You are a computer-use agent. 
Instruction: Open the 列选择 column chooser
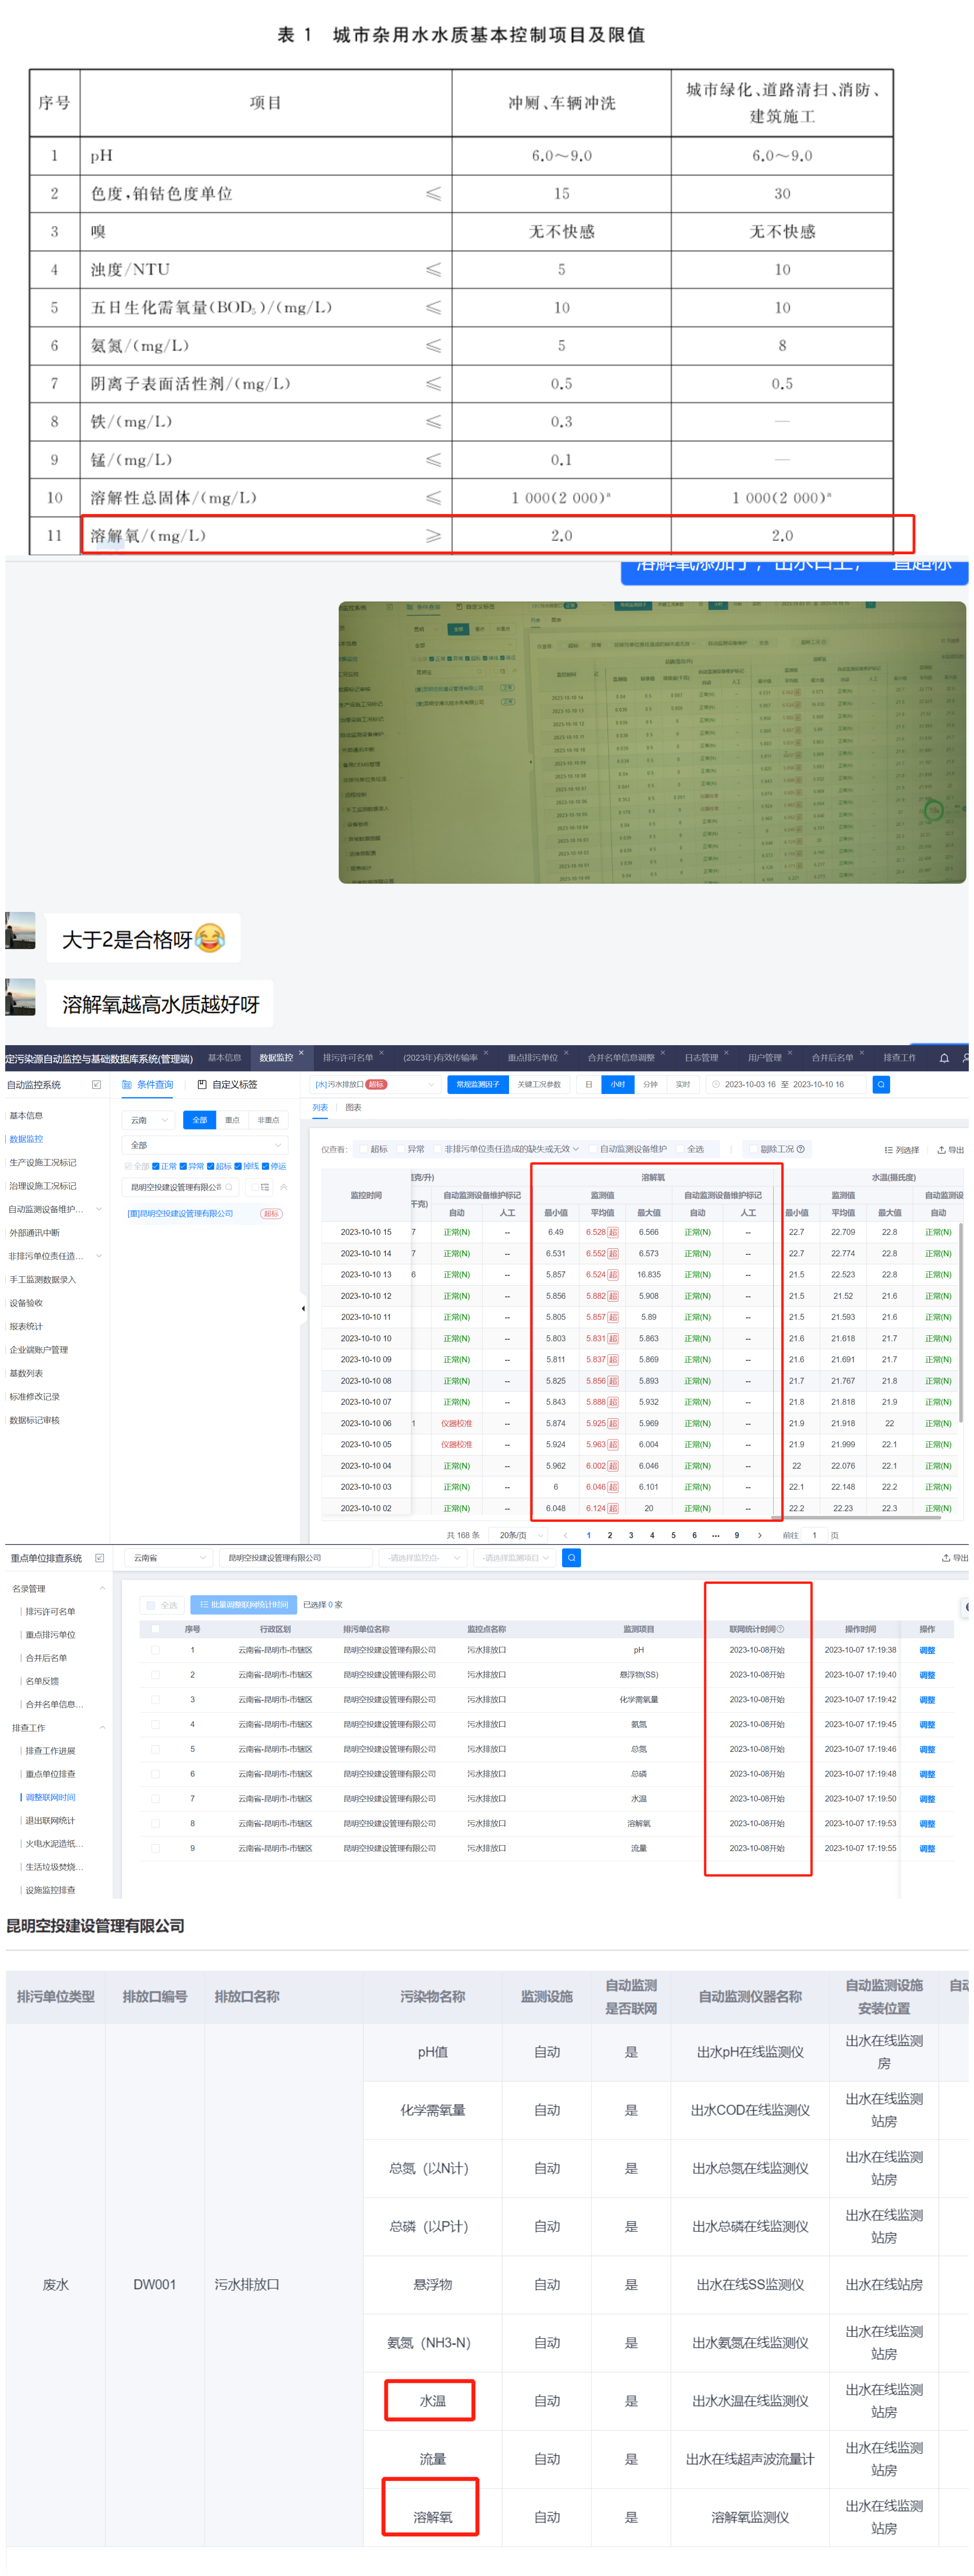902,1150
